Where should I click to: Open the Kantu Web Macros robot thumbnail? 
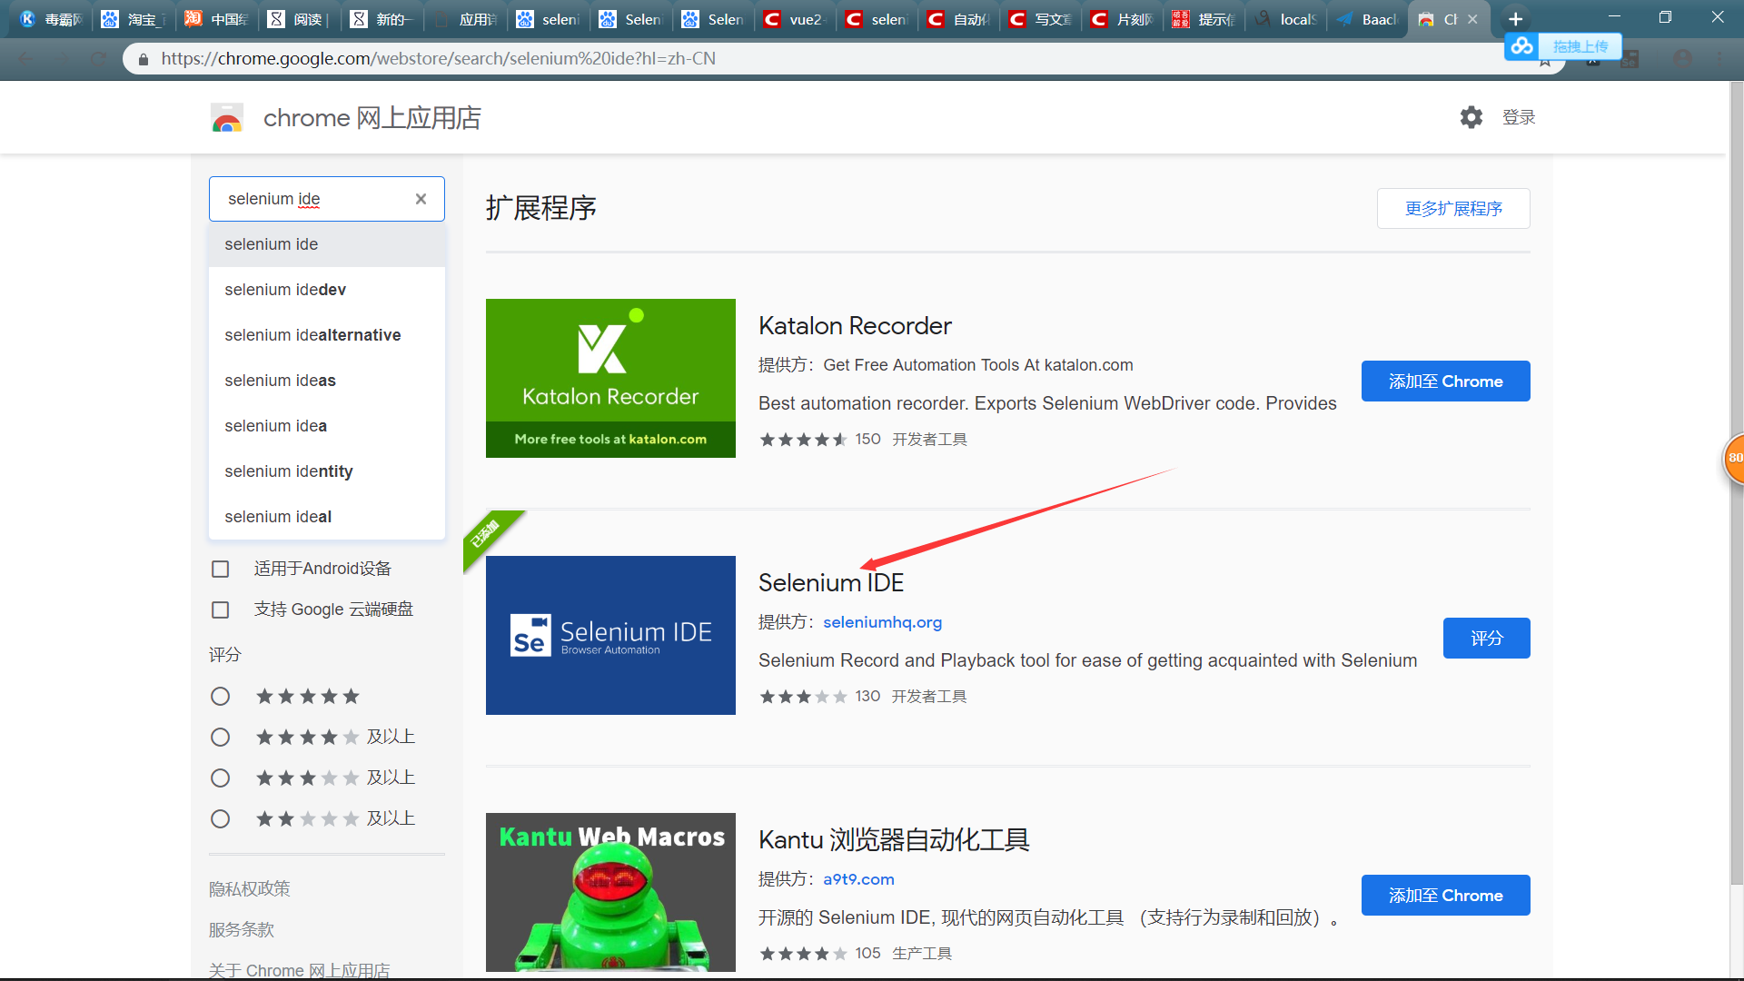click(x=610, y=892)
